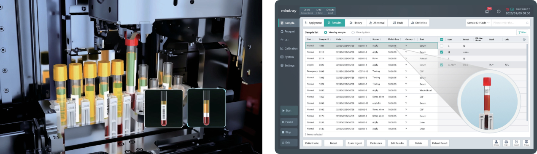Open the table column settings gear
Viewport: 537px width, 154px height.
tap(524, 39)
